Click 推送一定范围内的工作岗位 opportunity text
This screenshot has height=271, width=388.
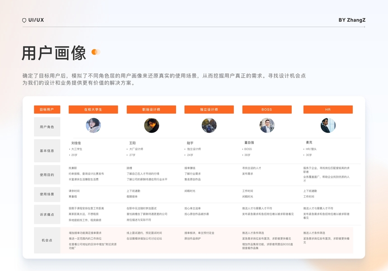(85, 239)
